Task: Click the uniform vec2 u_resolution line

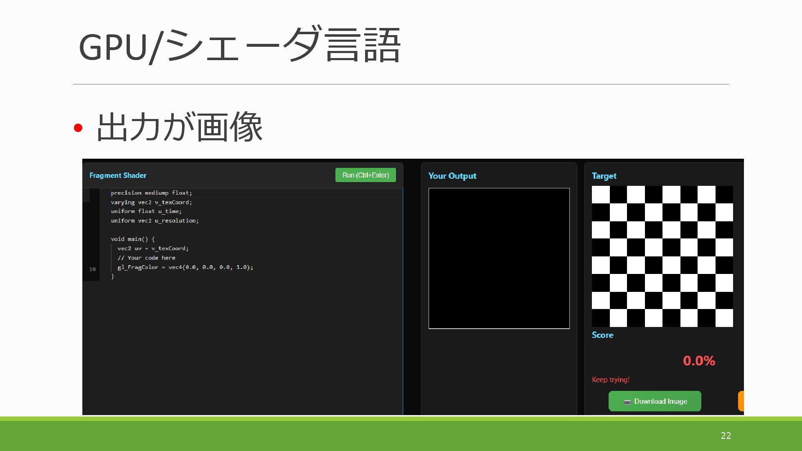Action: click(x=155, y=221)
